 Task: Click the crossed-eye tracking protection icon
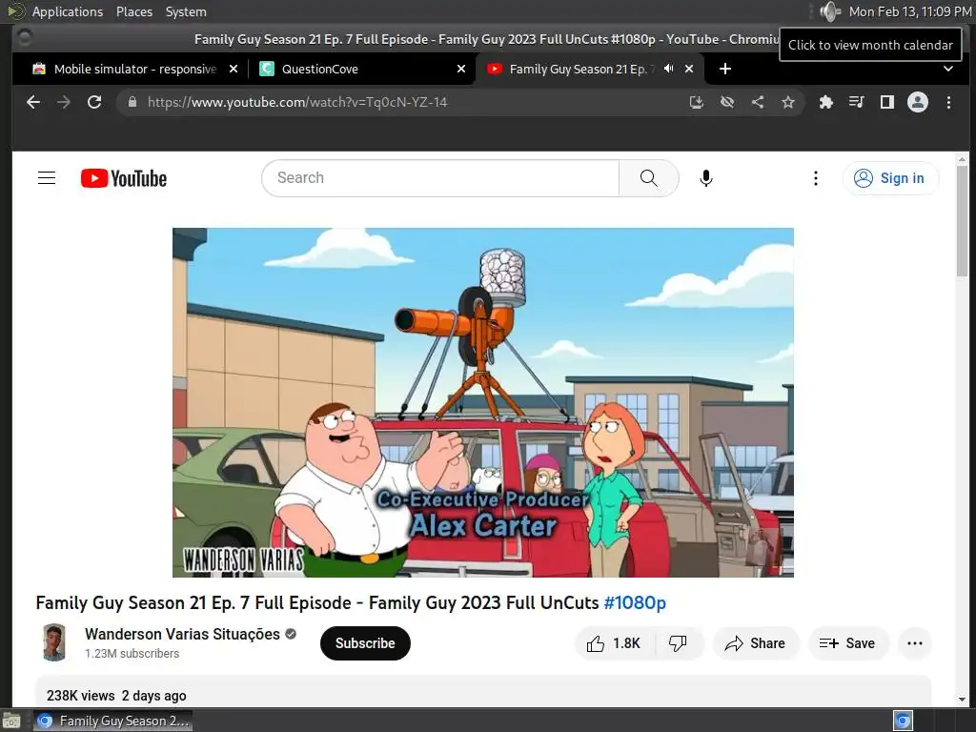[727, 102]
